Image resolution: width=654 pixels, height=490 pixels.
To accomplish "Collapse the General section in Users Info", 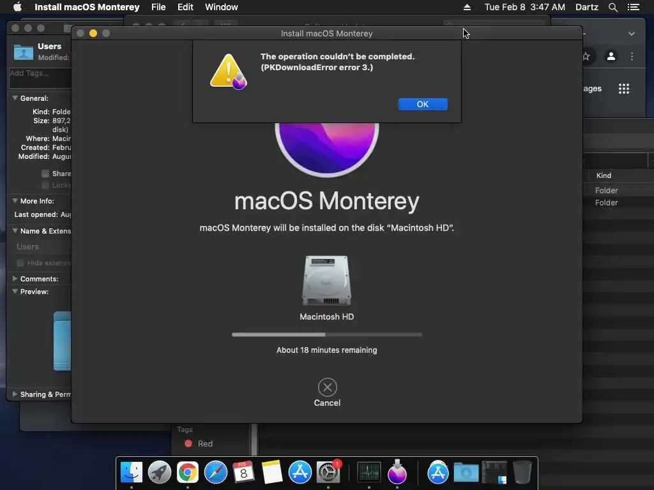I will click(15, 98).
